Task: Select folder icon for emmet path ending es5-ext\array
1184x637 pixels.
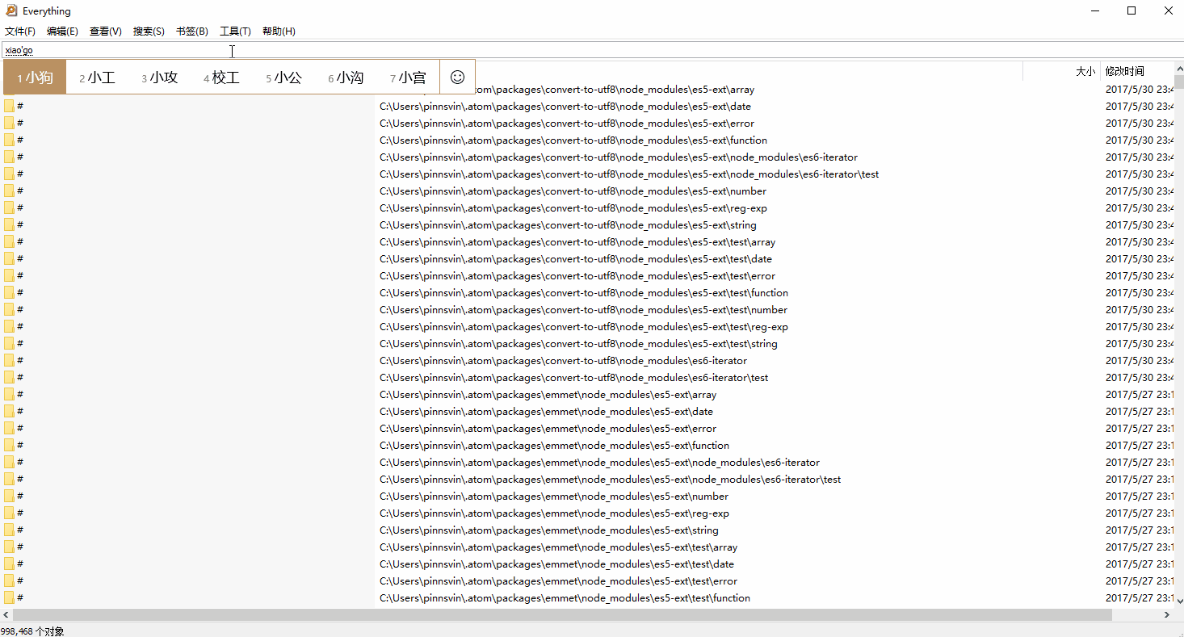Action: click(9, 395)
